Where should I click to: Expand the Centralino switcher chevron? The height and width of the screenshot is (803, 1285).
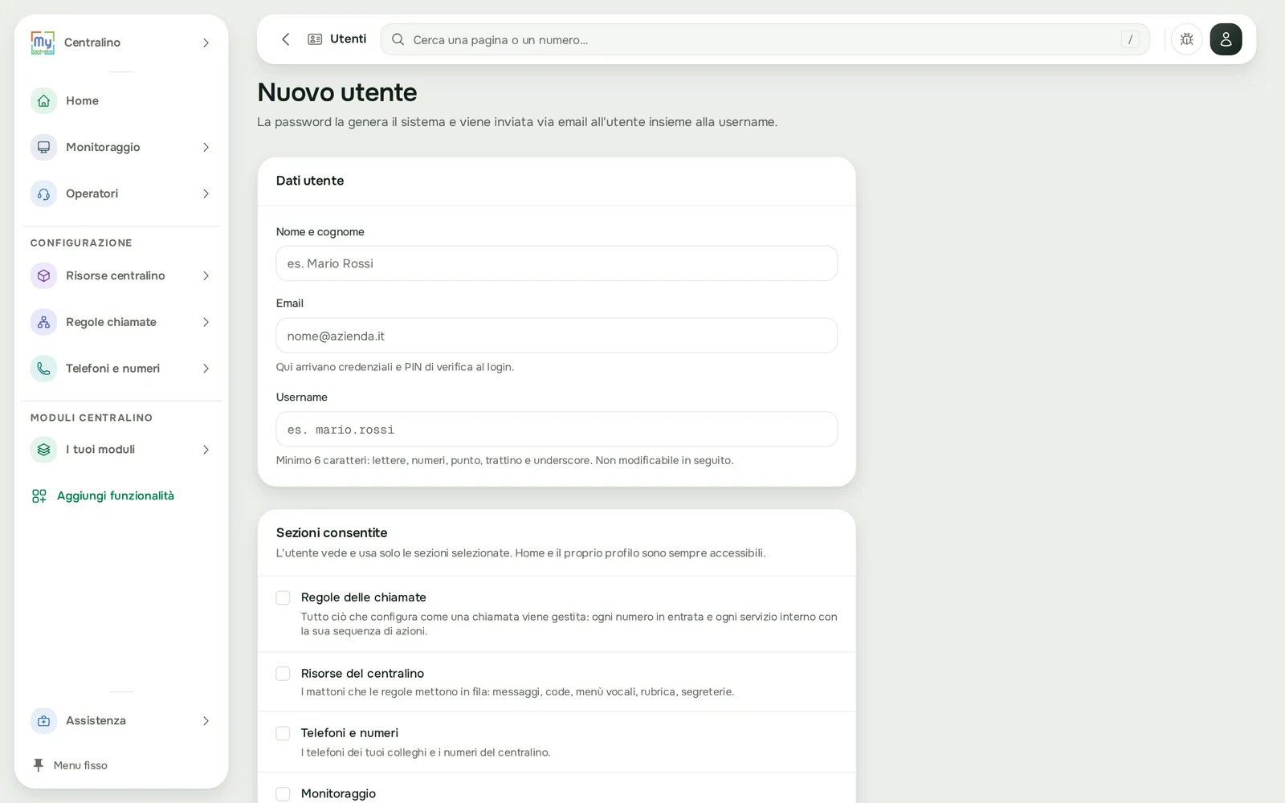(x=206, y=43)
